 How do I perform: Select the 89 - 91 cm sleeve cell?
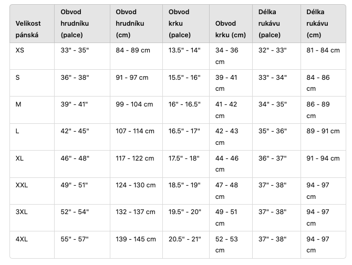323,131
